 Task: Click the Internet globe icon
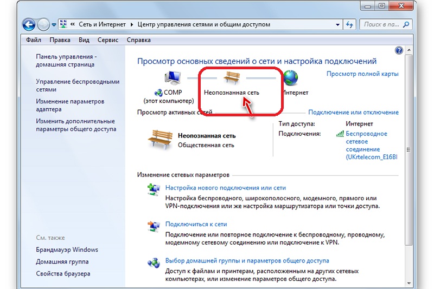tap(290, 77)
